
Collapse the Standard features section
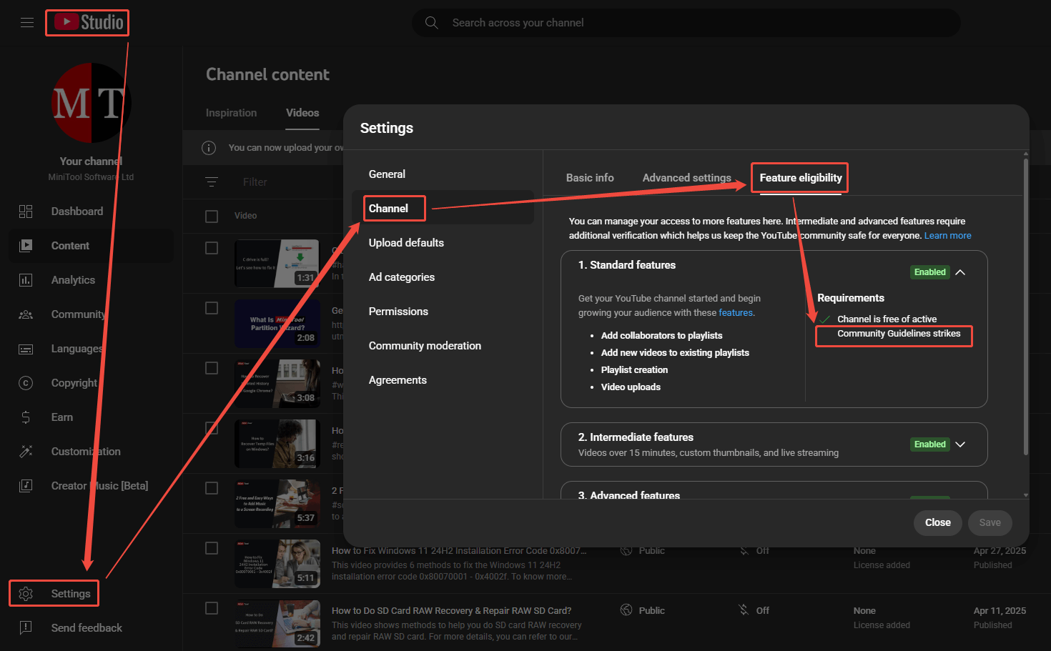click(960, 272)
